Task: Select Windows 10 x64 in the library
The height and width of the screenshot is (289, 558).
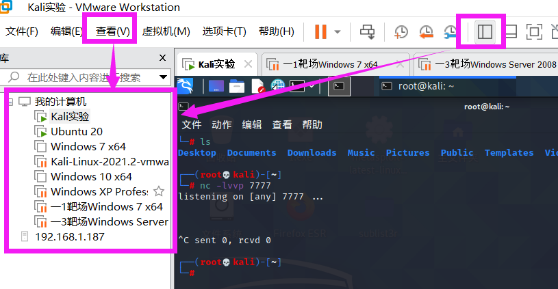Action: pos(91,176)
